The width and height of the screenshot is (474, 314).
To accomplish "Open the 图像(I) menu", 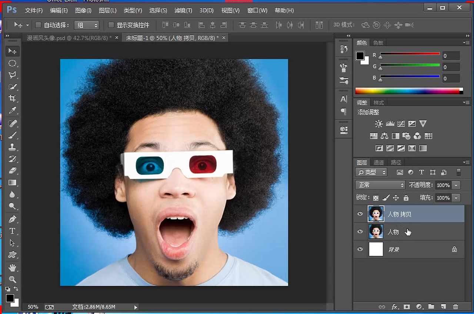I will 83,10.
